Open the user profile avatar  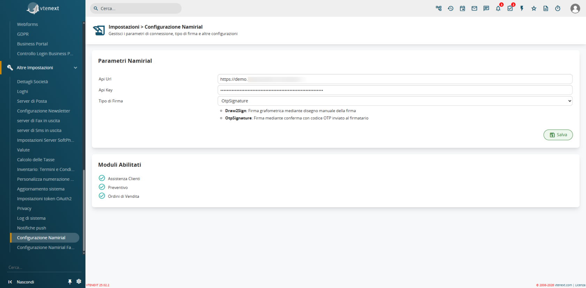pos(575,8)
